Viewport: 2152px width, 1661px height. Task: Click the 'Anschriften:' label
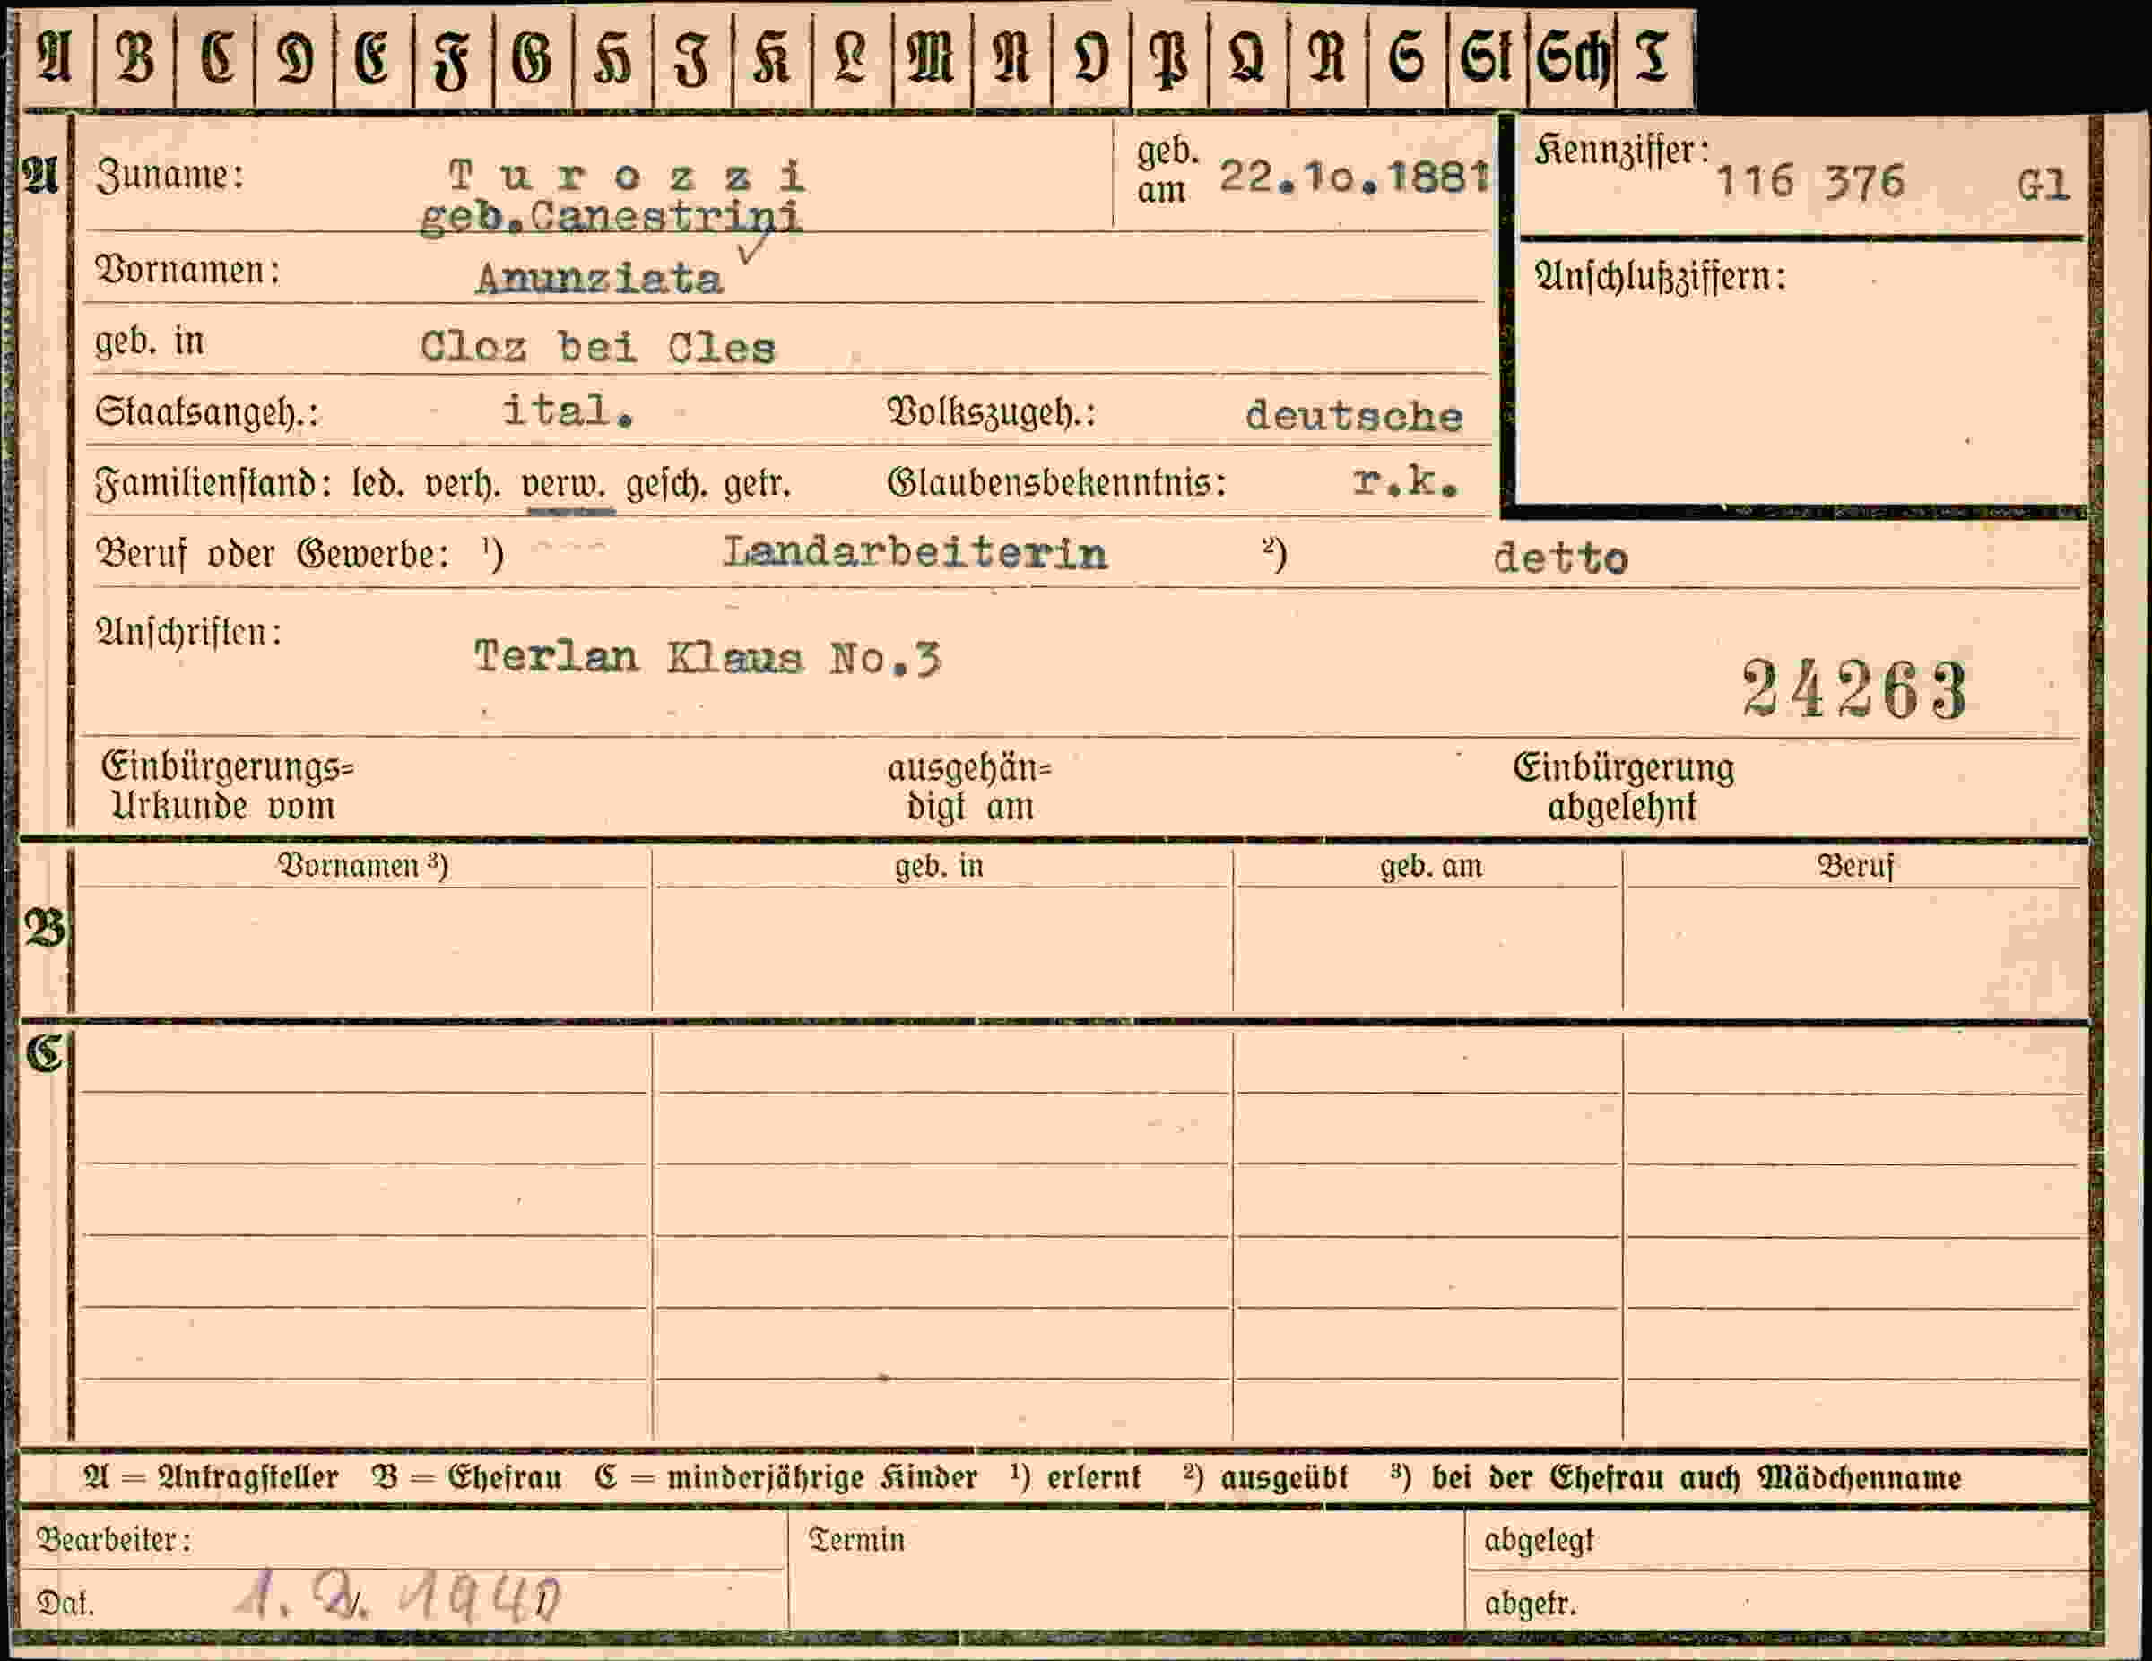tap(188, 633)
